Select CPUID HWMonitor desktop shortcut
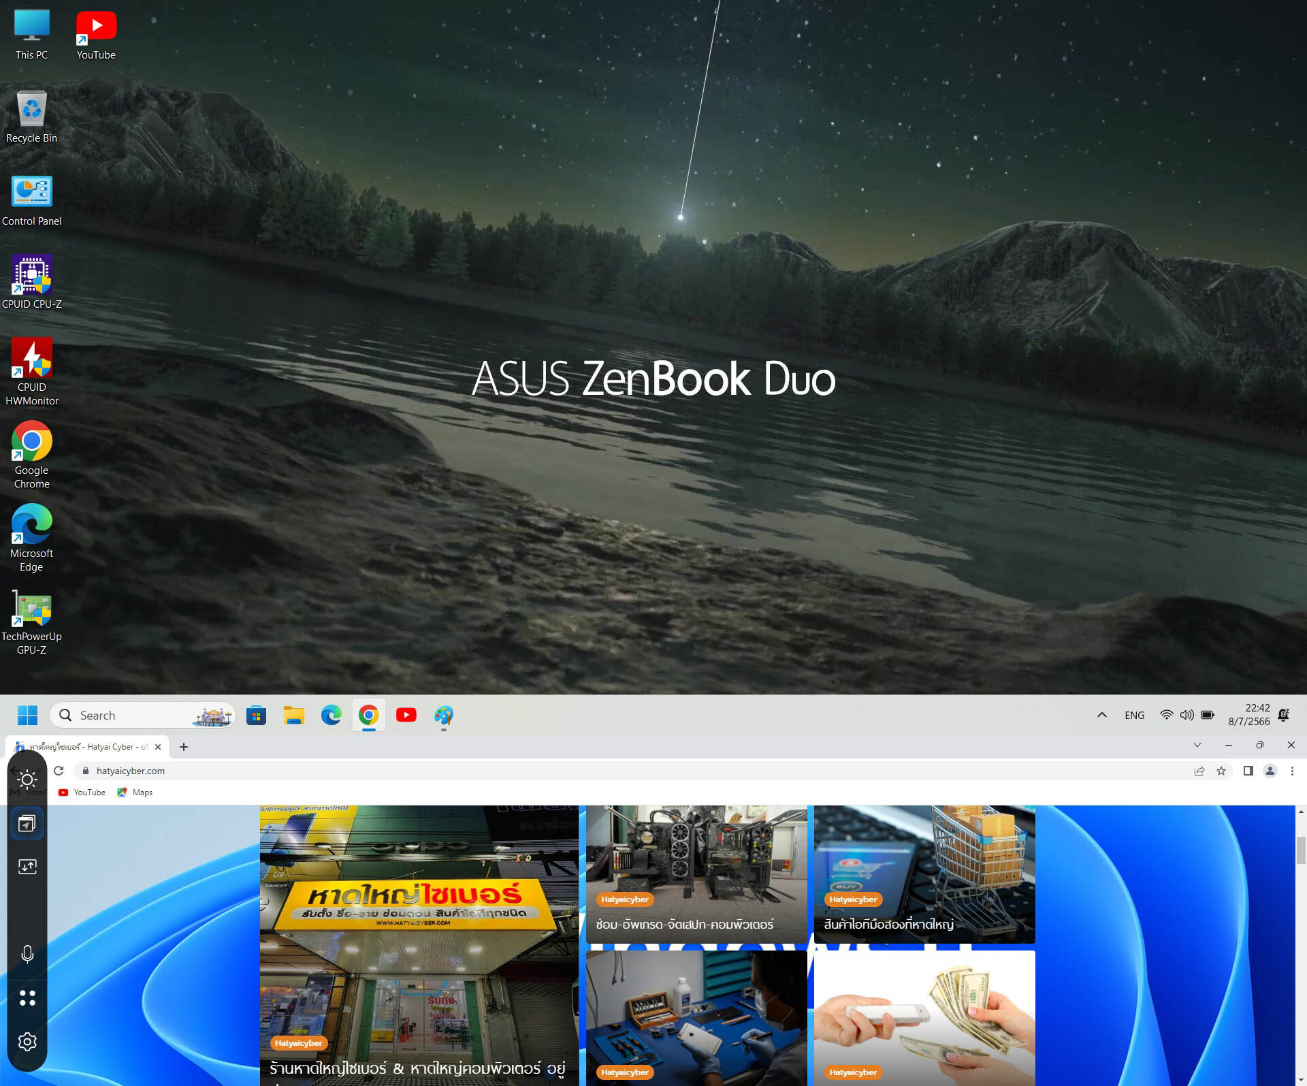 [31, 372]
